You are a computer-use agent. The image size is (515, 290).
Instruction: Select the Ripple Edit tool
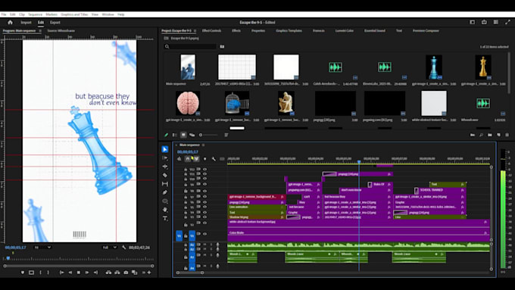(165, 167)
